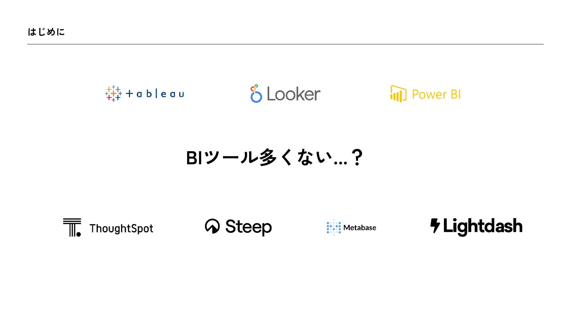This screenshot has height=321, width=571.
Task: Click the Tableau colorful cross logo icon
Action: (x=113, y=94)
